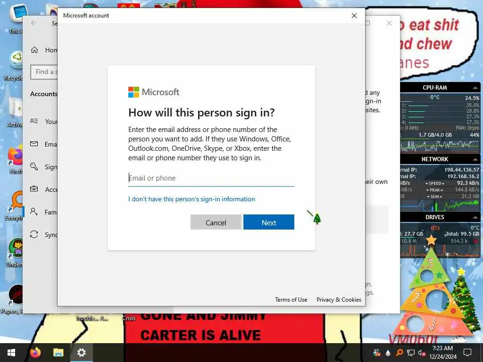Click the Email or phone input field
Viewport: 483px width, 362px height.
click(211, 178)
